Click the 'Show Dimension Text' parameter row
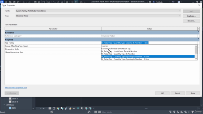This screenshot has height=114, width=203. point(53,52)
